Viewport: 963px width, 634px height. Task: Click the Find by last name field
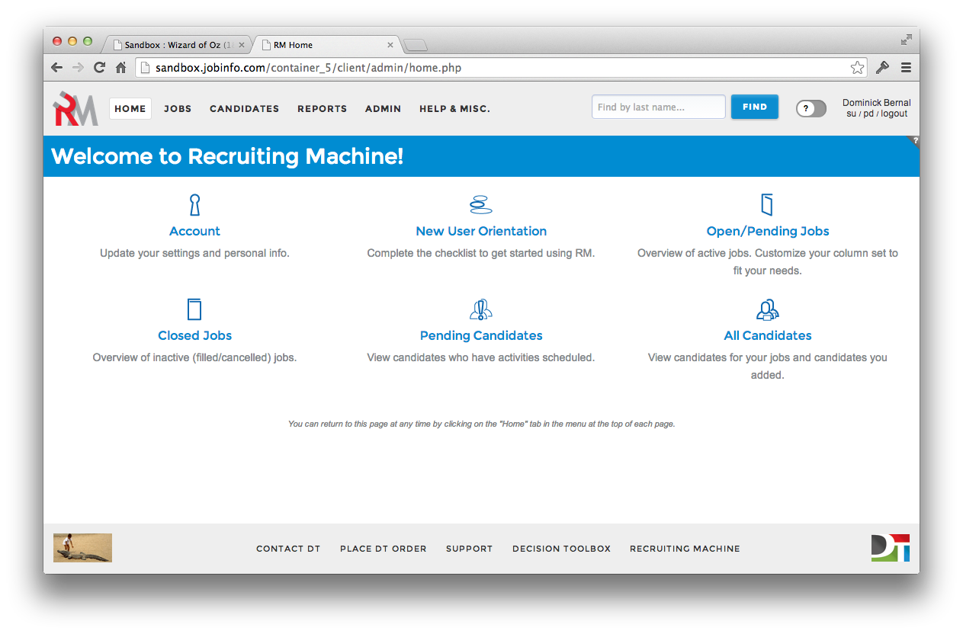coord(659,107)
